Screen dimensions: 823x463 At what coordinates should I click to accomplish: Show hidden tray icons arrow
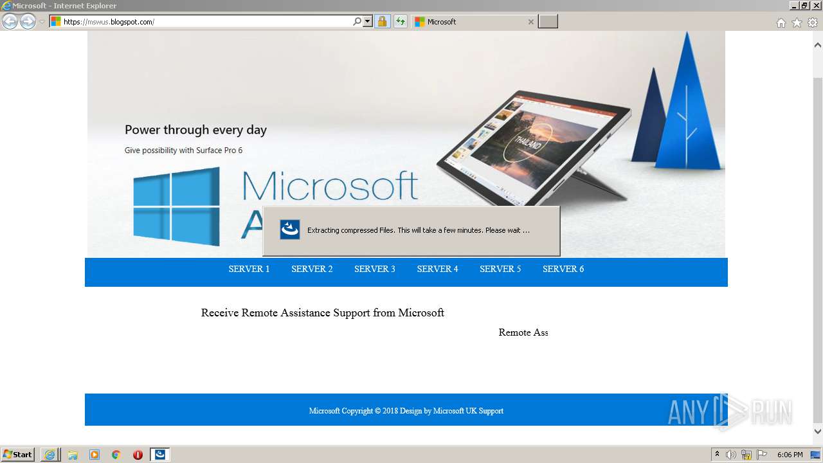[717, 455]
